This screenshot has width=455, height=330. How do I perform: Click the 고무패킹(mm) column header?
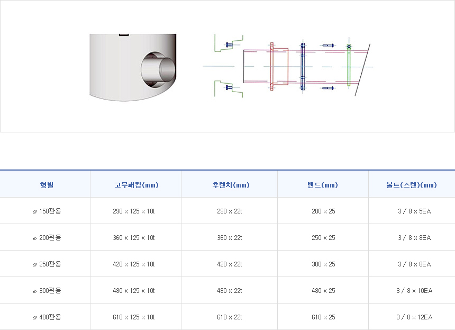click(x=136, y=185)
